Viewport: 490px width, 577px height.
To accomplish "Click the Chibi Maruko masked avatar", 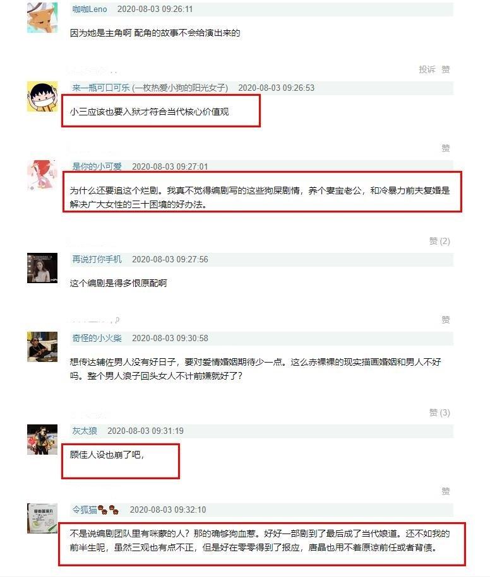I will [x=42, y=96].
